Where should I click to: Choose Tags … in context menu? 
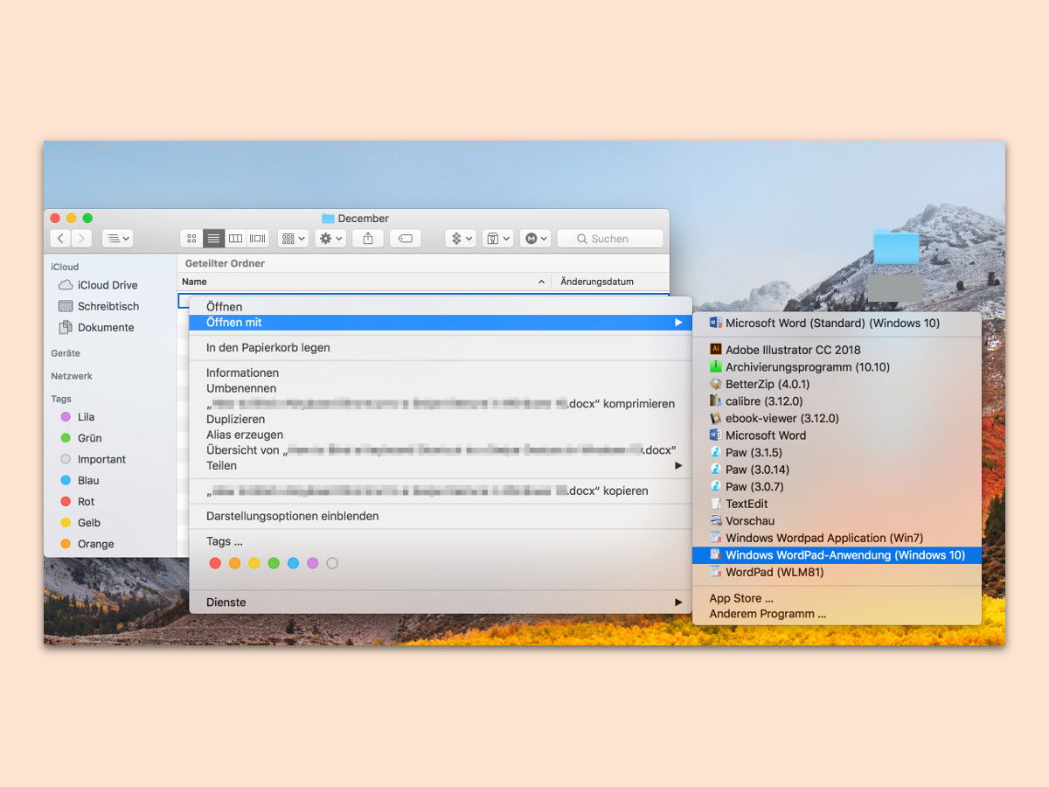(441, 541)
